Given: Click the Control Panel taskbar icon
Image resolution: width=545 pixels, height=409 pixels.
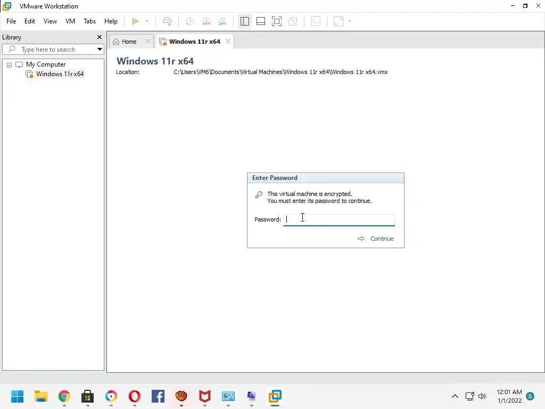Looking at the screenshot, I should 228,396.
